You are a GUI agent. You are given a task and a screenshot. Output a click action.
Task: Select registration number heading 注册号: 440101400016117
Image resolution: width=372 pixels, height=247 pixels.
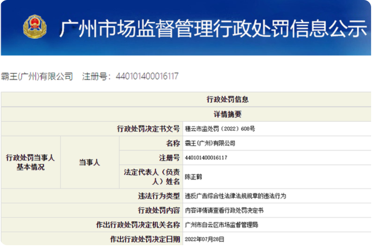pyautogui.click(x=130, y=76)
